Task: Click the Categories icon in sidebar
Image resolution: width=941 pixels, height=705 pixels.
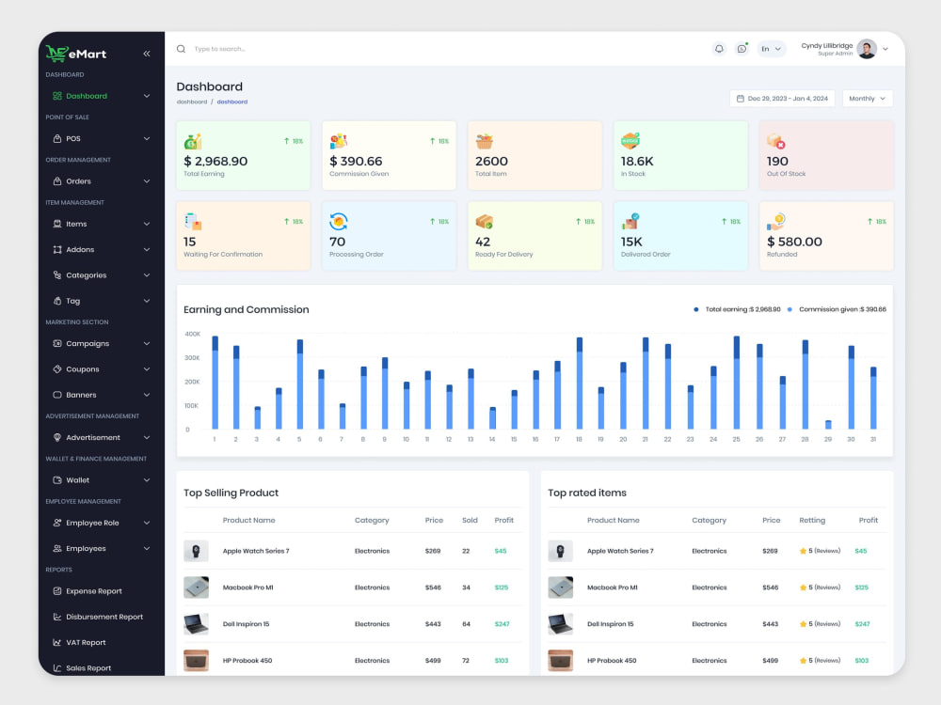Action: (57, 275)
